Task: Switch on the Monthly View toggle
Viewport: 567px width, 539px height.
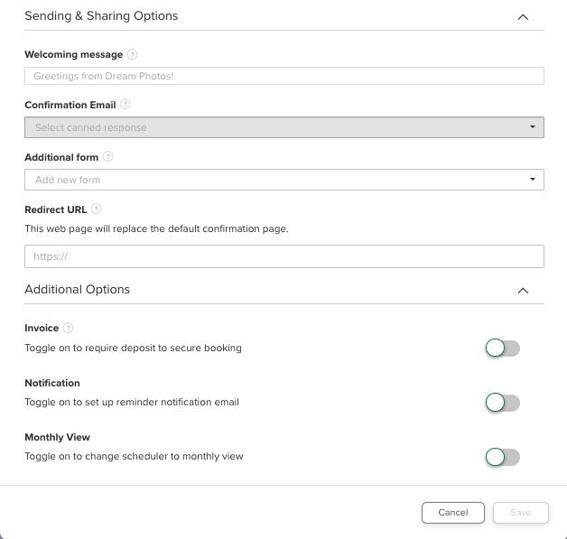Action: 503,457
